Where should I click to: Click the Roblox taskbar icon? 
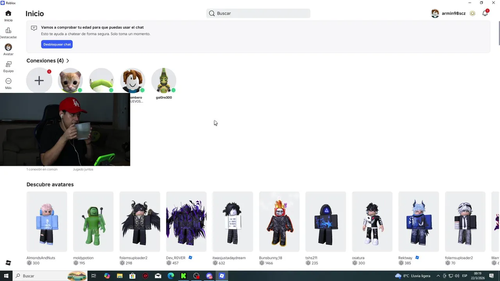pos(222,276)
